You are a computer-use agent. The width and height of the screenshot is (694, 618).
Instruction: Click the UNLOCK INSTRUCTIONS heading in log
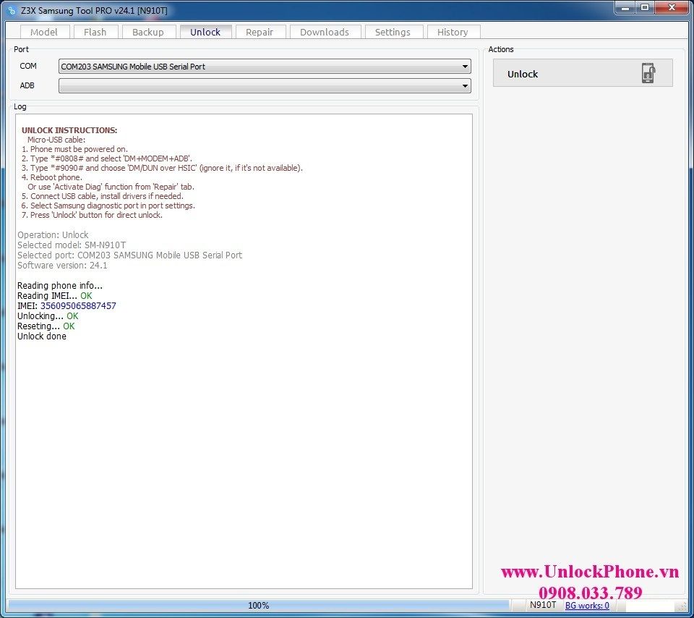(69, 130)
